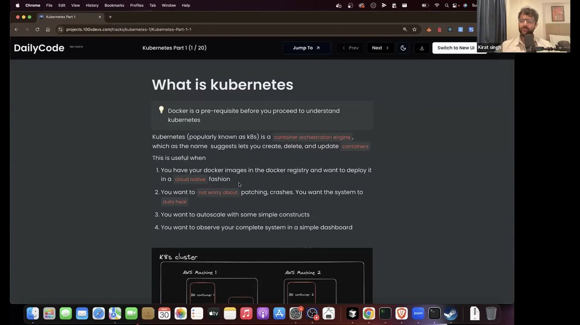The height and width of the screenshot is (325, 580).
Task: Click the download icon in DailyCode header
Action: click(422, 48)
